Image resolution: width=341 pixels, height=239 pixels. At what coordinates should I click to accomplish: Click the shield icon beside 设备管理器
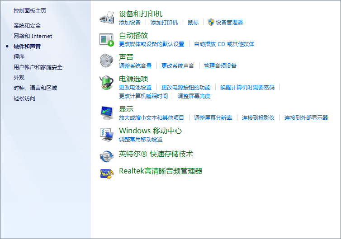pyautogui.click(x=211, y=22)
